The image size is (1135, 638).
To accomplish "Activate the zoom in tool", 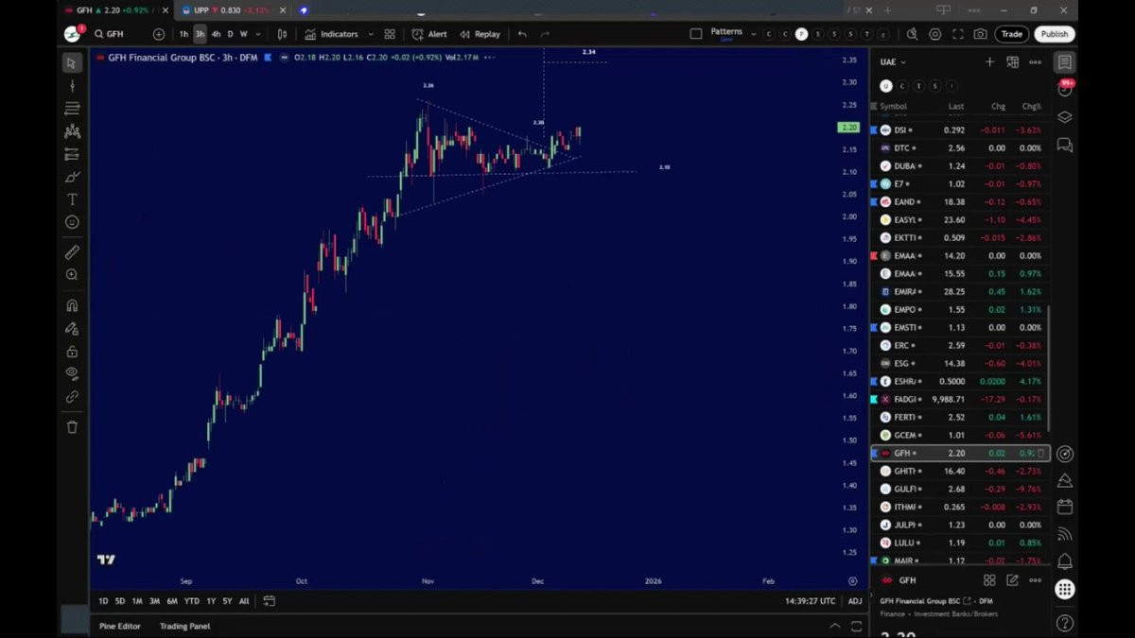I will click(72, 275).
